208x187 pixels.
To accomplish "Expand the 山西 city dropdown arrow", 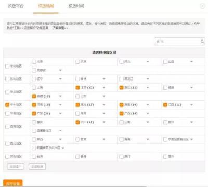I will pos(191,62).
